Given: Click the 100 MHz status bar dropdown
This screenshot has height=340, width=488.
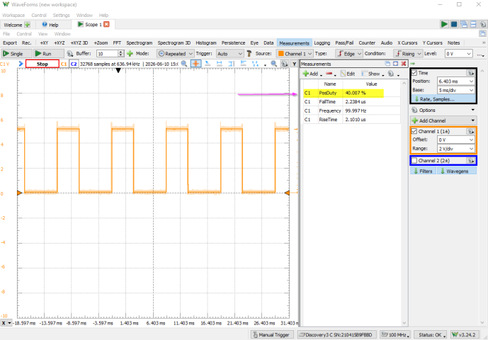Looking at the screenshot, I should click(x=395, y=335).
